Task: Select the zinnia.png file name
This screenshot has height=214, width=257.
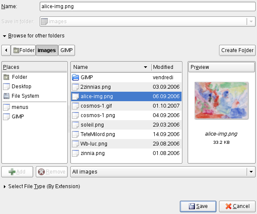Action: pos(93,153)
